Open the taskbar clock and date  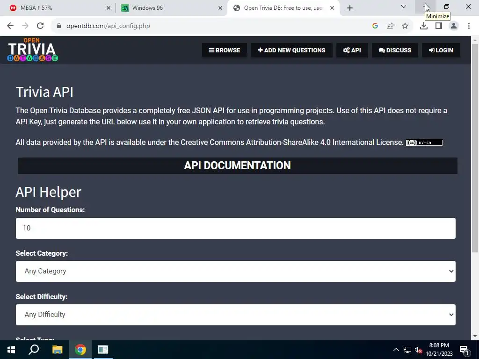pos(439,350)
